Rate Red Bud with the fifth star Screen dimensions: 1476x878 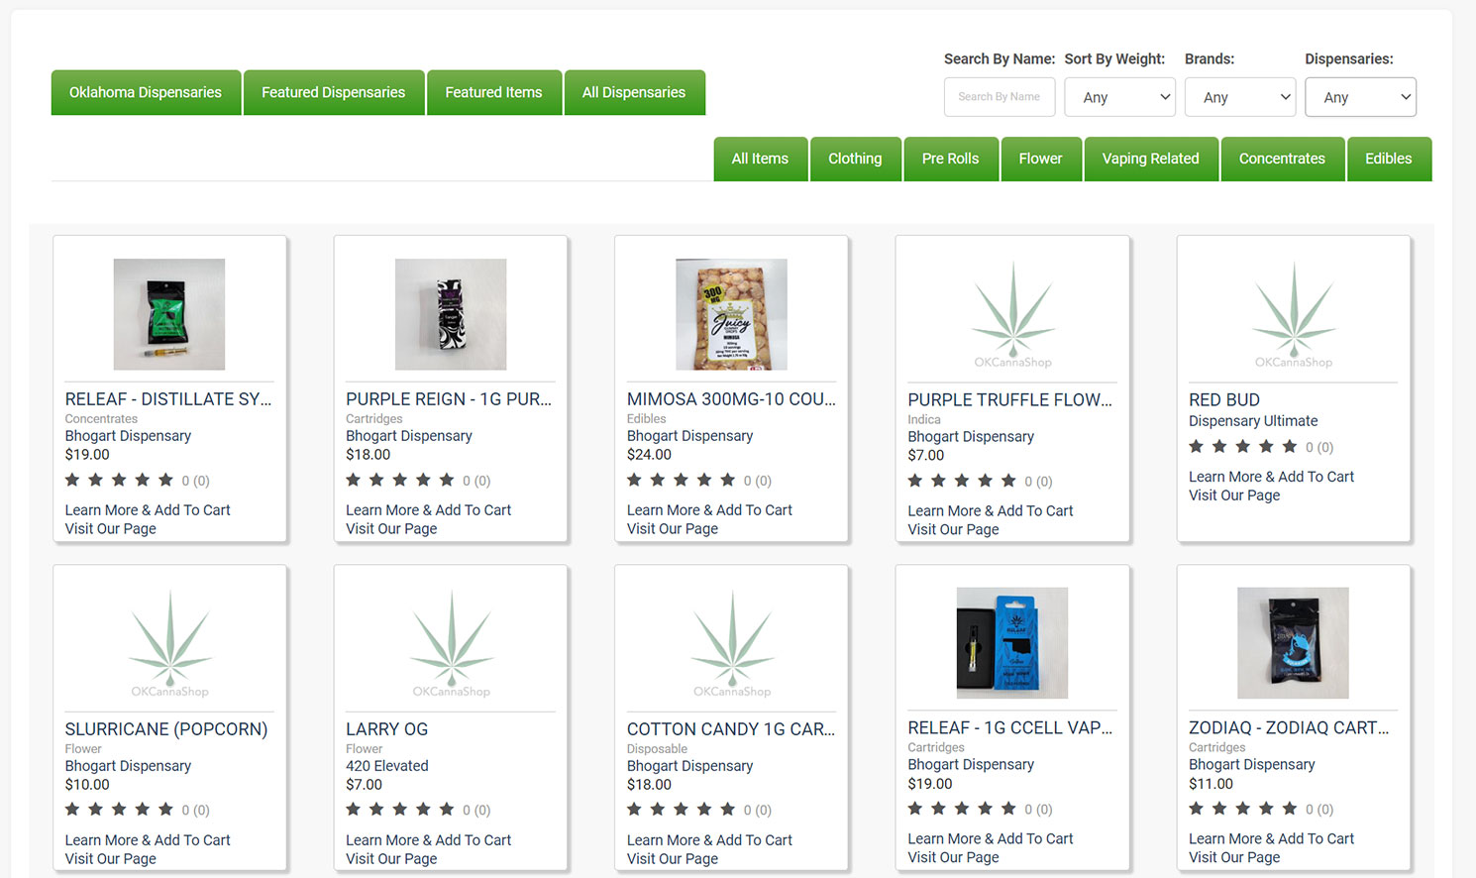point(1290,447)
